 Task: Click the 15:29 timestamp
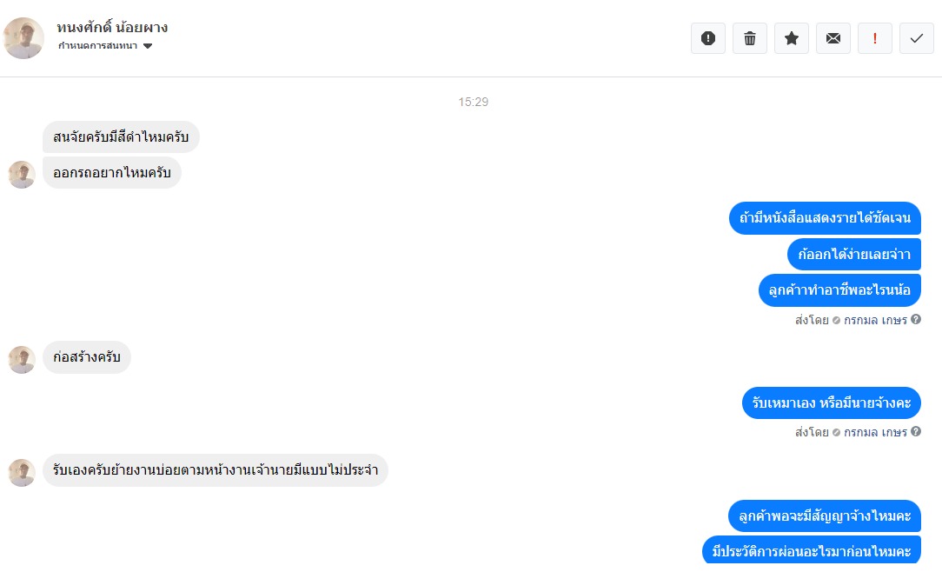(474, 103)
